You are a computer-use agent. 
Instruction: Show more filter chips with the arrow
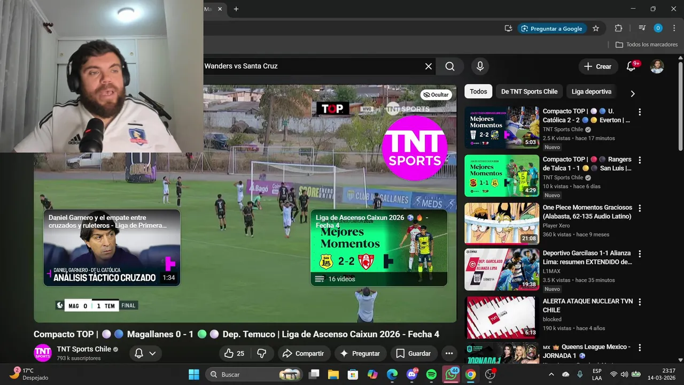[x=633, y=94]
